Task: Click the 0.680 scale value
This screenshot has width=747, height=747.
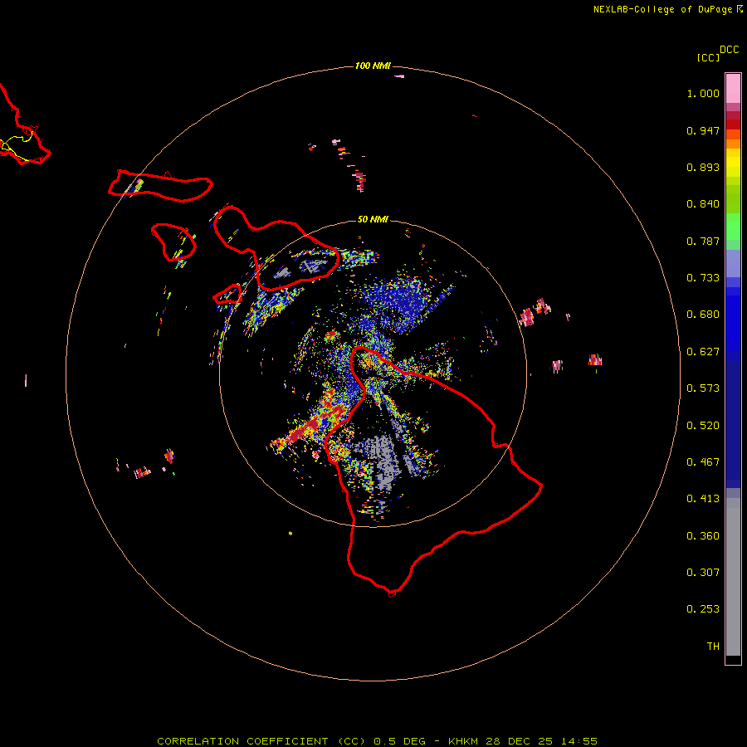Action: [703, 315]
